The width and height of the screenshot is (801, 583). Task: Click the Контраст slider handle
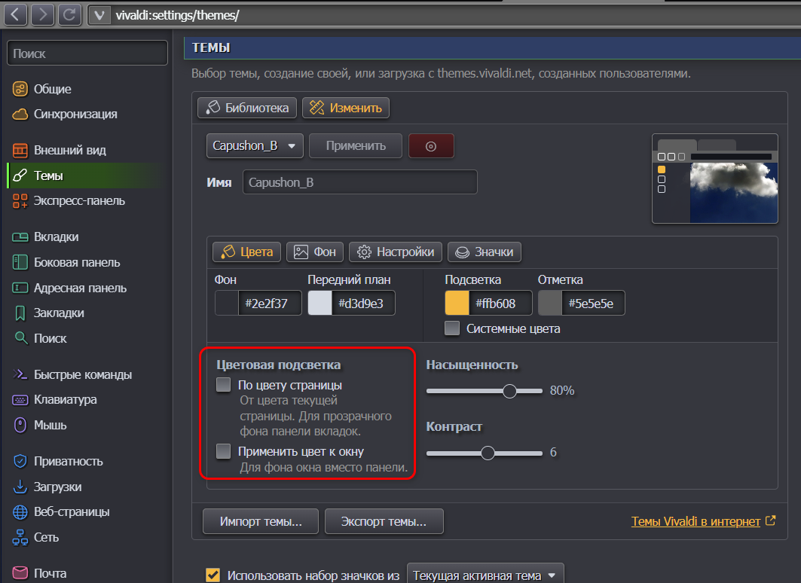pyautogui.click(x=488, y=453)
